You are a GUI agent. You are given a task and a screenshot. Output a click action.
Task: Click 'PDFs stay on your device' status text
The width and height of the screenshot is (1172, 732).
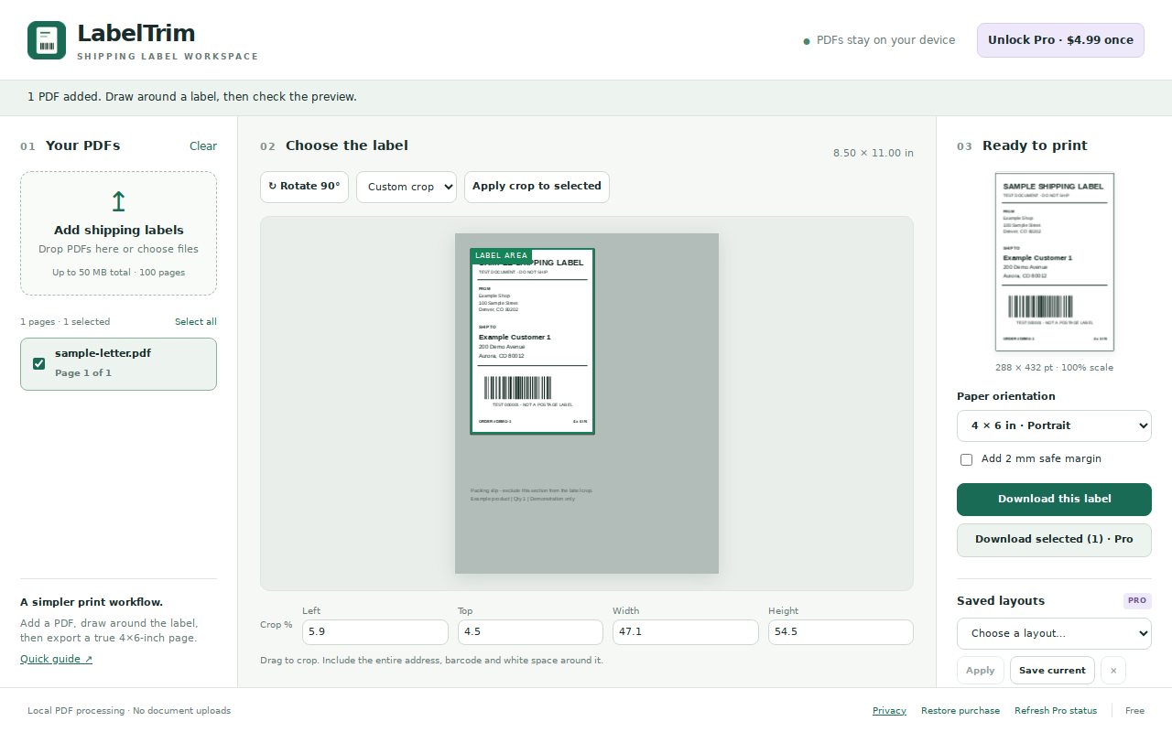pos(885,40)
